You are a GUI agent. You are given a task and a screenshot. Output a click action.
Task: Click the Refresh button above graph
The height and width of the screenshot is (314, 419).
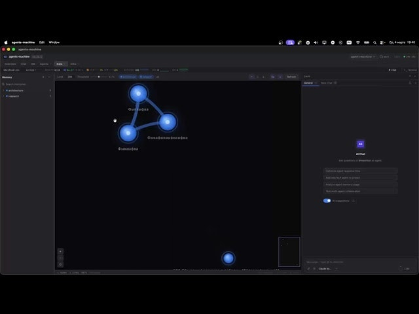291,77
